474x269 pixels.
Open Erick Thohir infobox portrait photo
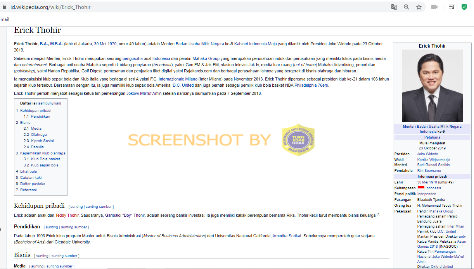pos(432,86)
